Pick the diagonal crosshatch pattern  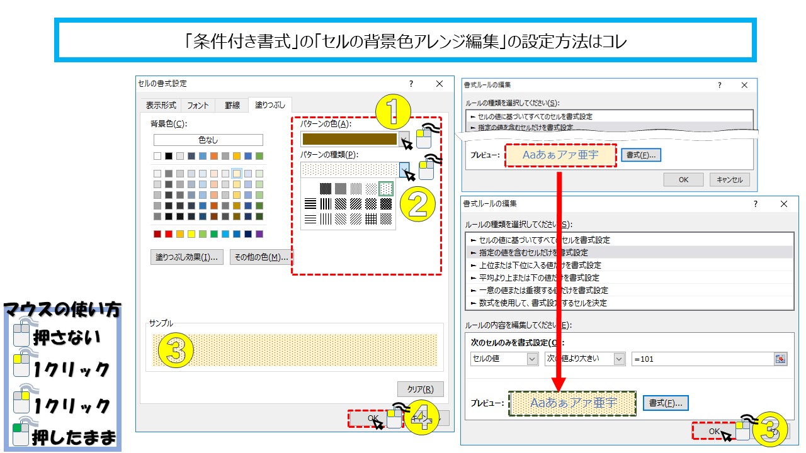tap(371, 204)
